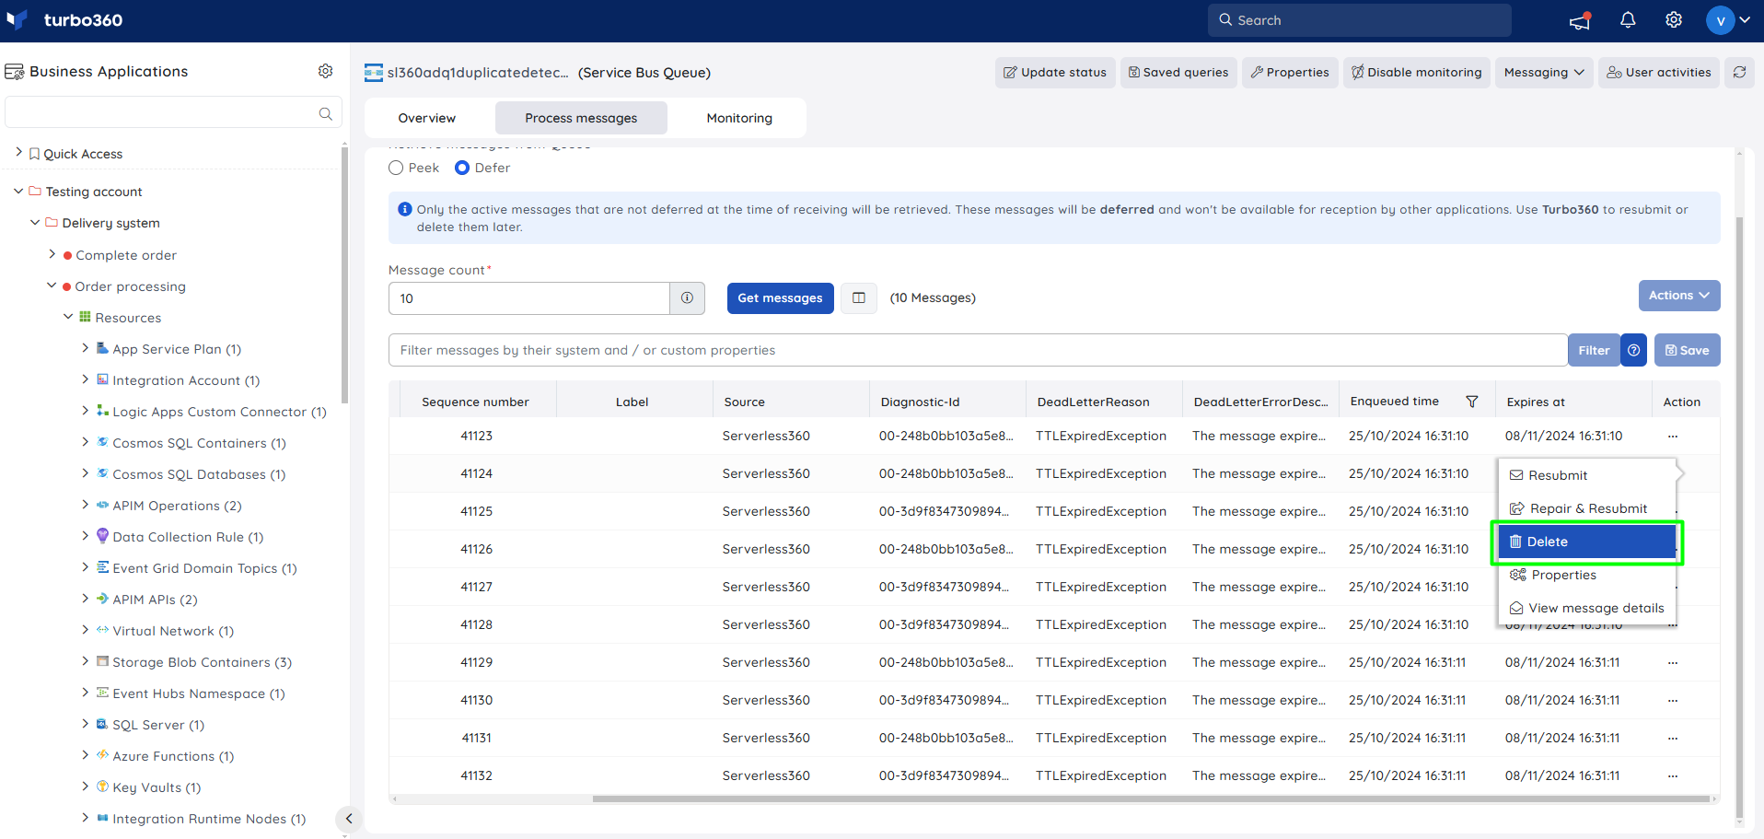Screen dimensions: 1764x839
Task: Toggle the column layout icon button
Action: [x=859, y=298]
